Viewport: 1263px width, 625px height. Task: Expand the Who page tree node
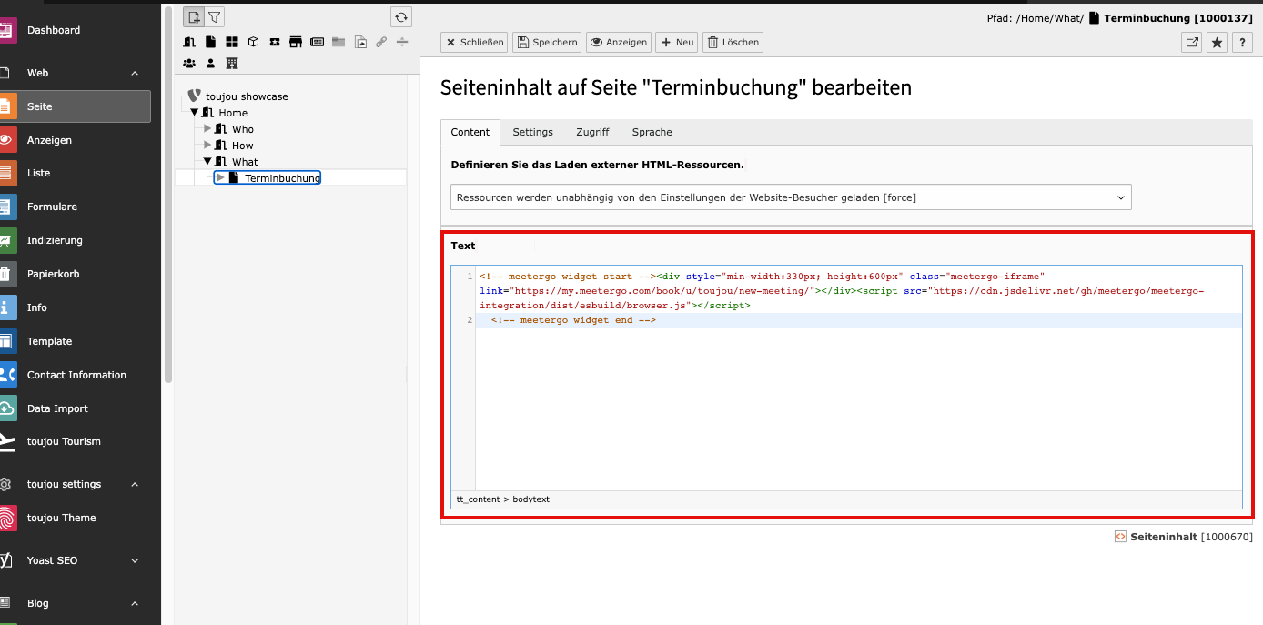click(x=207, y=129)
